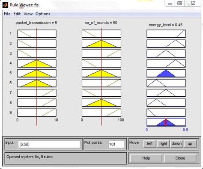The image size is (203, 169).
Task: Click the Plot points field with 101
Action: pyautogui.click(x=116, y=144)
